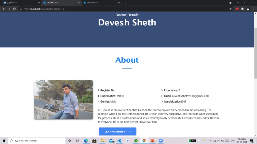Switch to Chrome on the taskbar
Image resolution: width=257 pixels, height=144 pixels.
[144, 141]
